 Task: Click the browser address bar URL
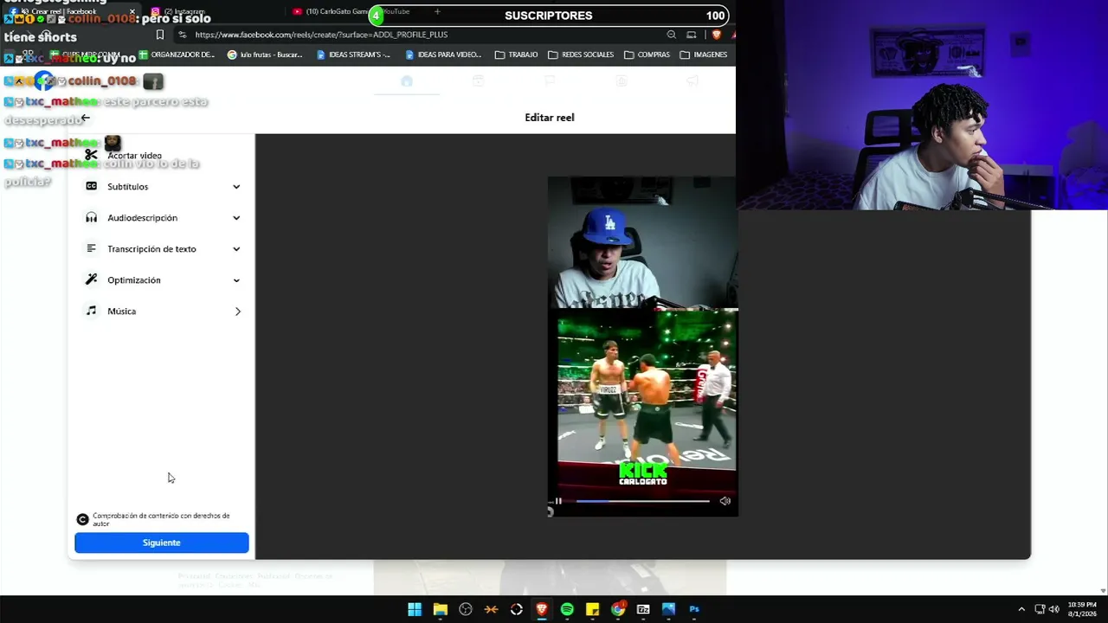[321, 35]
